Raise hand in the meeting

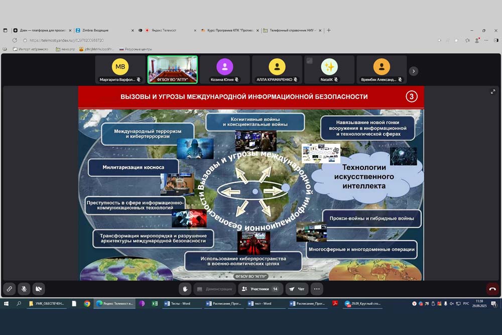(x=185, y=289)
